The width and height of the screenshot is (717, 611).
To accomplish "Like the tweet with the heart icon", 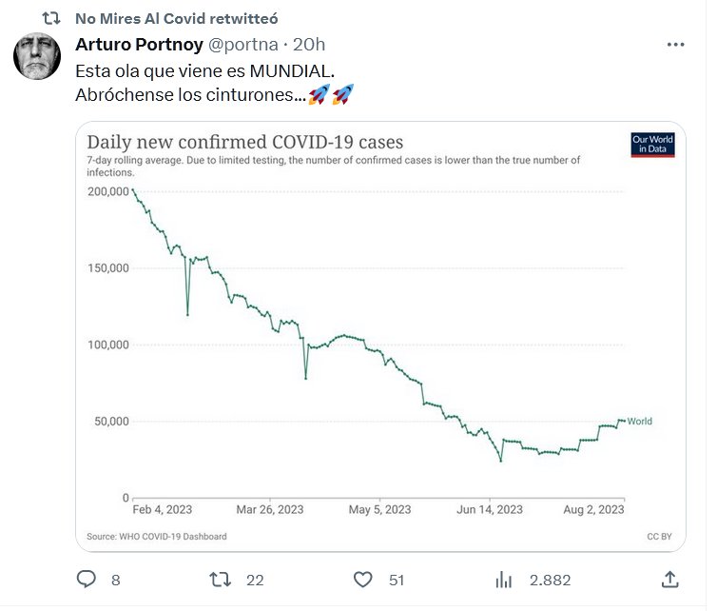I will [362, 579].
